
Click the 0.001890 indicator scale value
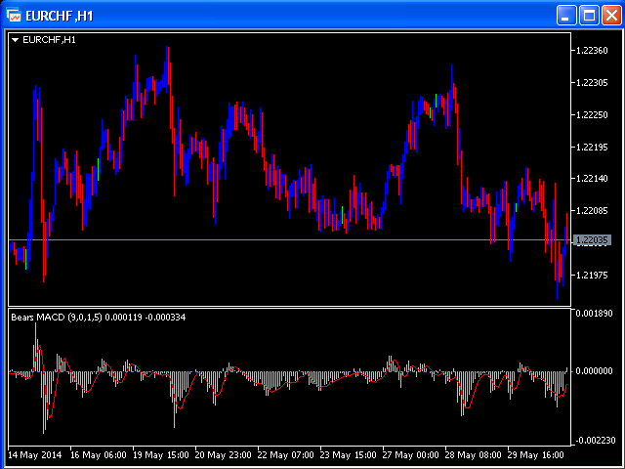point(594,314)
